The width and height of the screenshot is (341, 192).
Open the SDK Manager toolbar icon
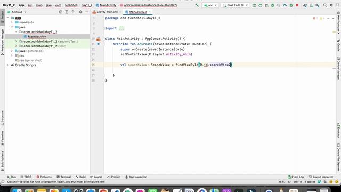click(x=318, y=5)
